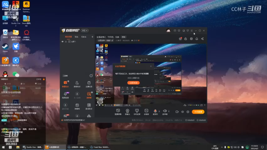Click the 自定义提醒内容 input field
The image size is (267, 150).
[x=133, y=78]
